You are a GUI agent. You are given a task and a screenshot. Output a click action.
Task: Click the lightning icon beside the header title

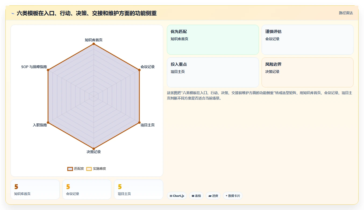[x=13, y=13]
